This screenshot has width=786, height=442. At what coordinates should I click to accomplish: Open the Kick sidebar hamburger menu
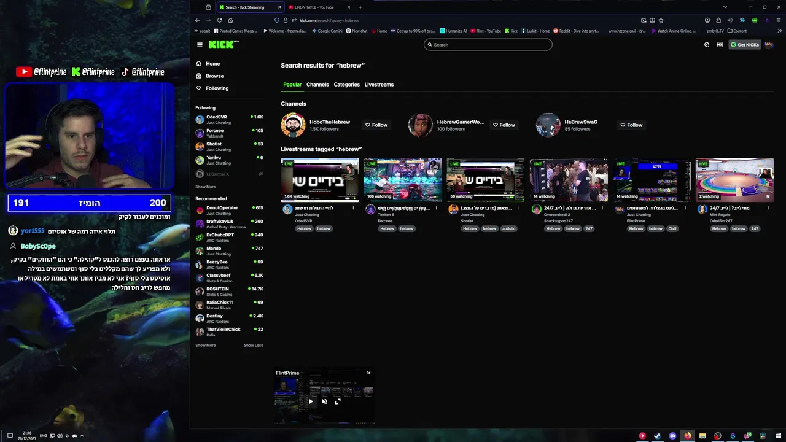coord(200,44)
